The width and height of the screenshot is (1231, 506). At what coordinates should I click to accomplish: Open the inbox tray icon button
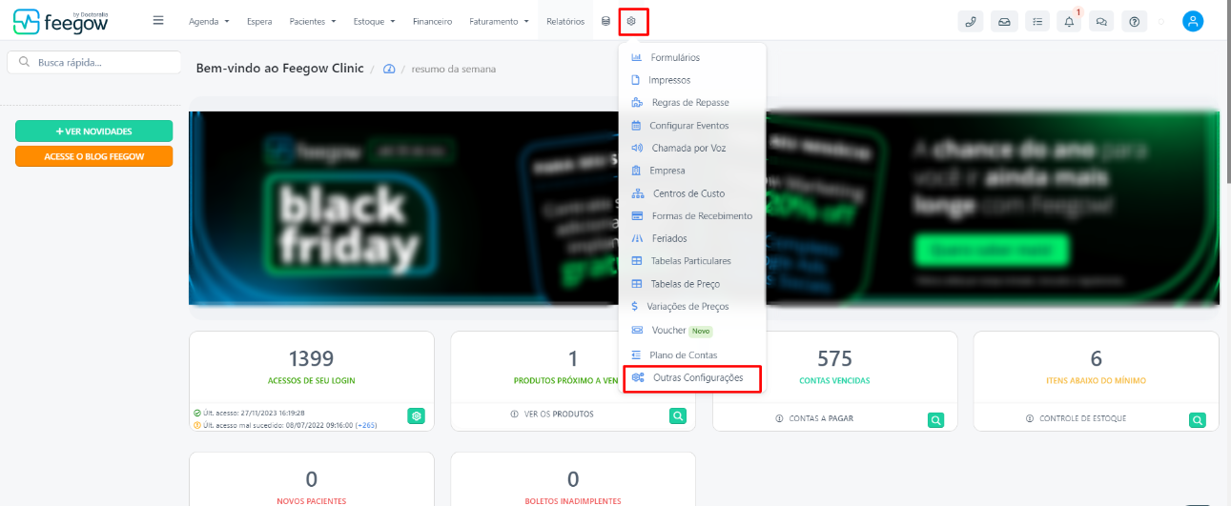point(1004,21)
